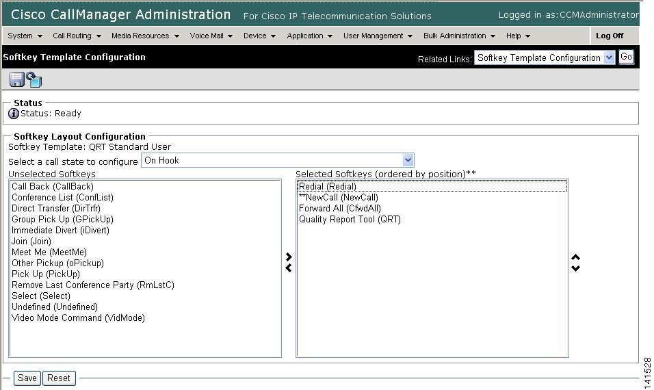654x390 pixels.
Task: Move softkey to selected with right arrow
Action: [x=289, y=257]
